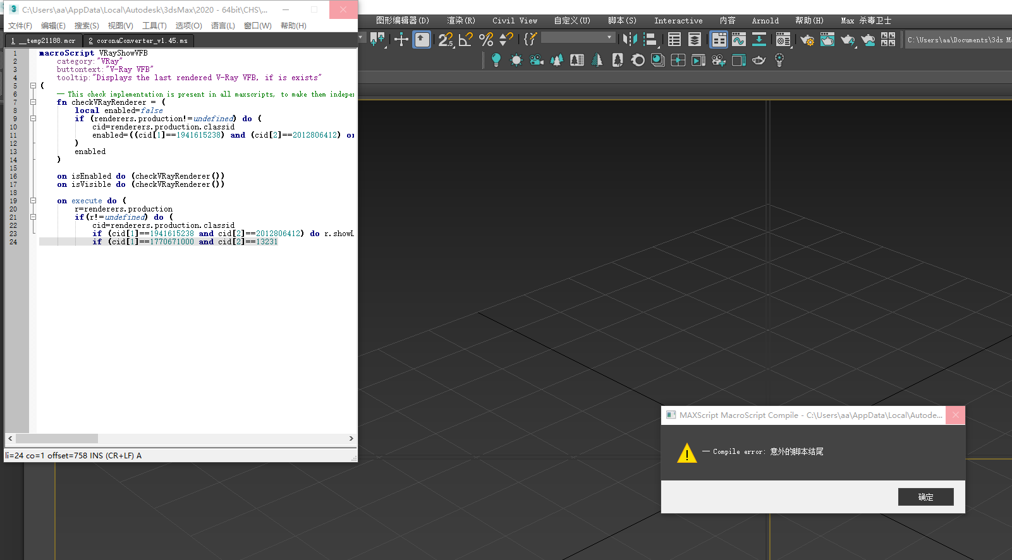Open the 编辑(E) menu in script editor
Image resolution: width=1012 pixels, height=560 pixels.
53,26
